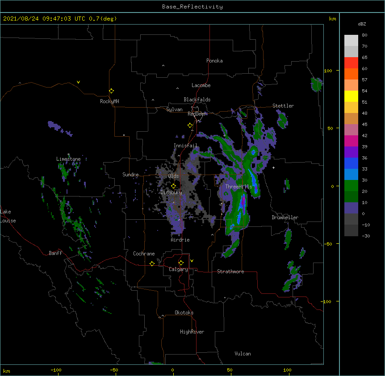This screenshot has width=385, height=376.
Task: Select the yellow 51–54 dBZ legend swatch
Action: coord(351,96)
